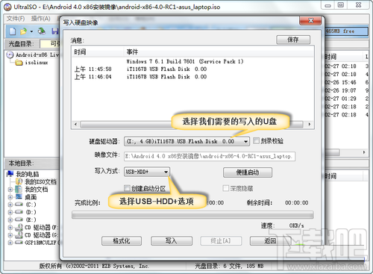Expand the E: drive tree node
The height and width of the screenshot is (274, 373).
(x=10, y=219)
